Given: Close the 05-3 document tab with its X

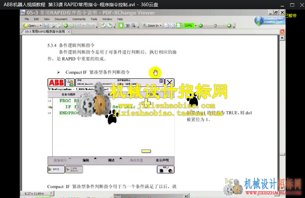Looking at the screenshot, I should tap(69, 32).
